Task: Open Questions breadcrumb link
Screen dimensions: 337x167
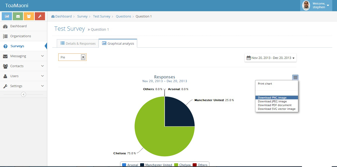Action: pos(123,16)
